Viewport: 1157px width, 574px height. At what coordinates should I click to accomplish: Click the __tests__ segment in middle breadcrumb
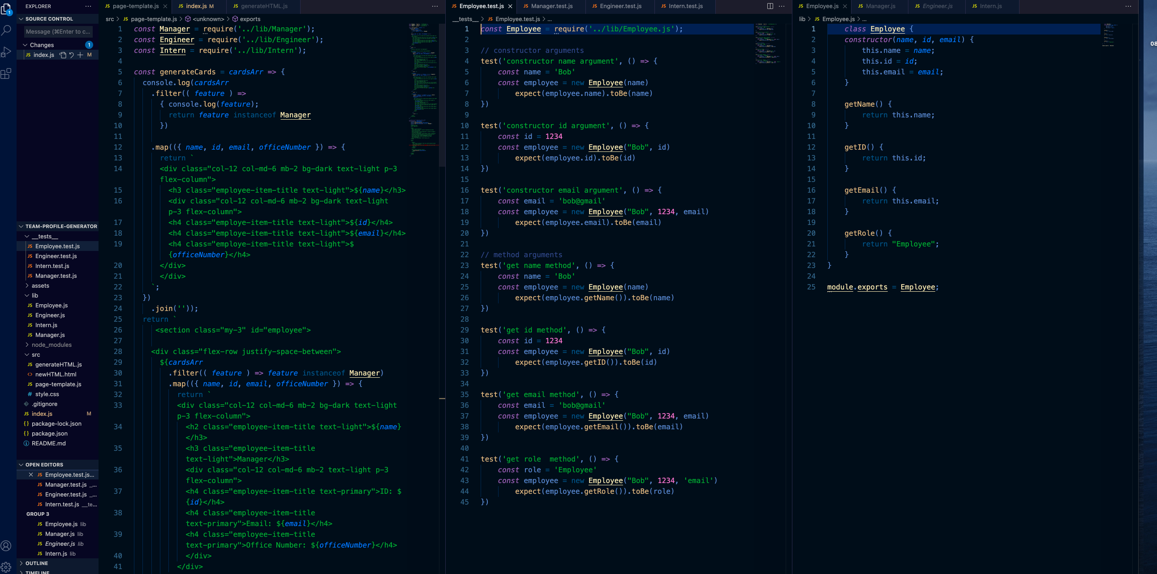coord(465,19)
